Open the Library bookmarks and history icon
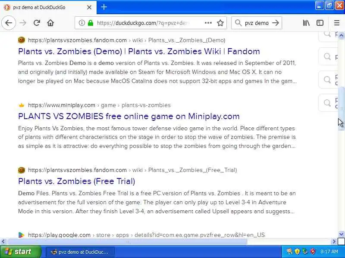Viewport: 345px width, 258px height. click(306, 23)
